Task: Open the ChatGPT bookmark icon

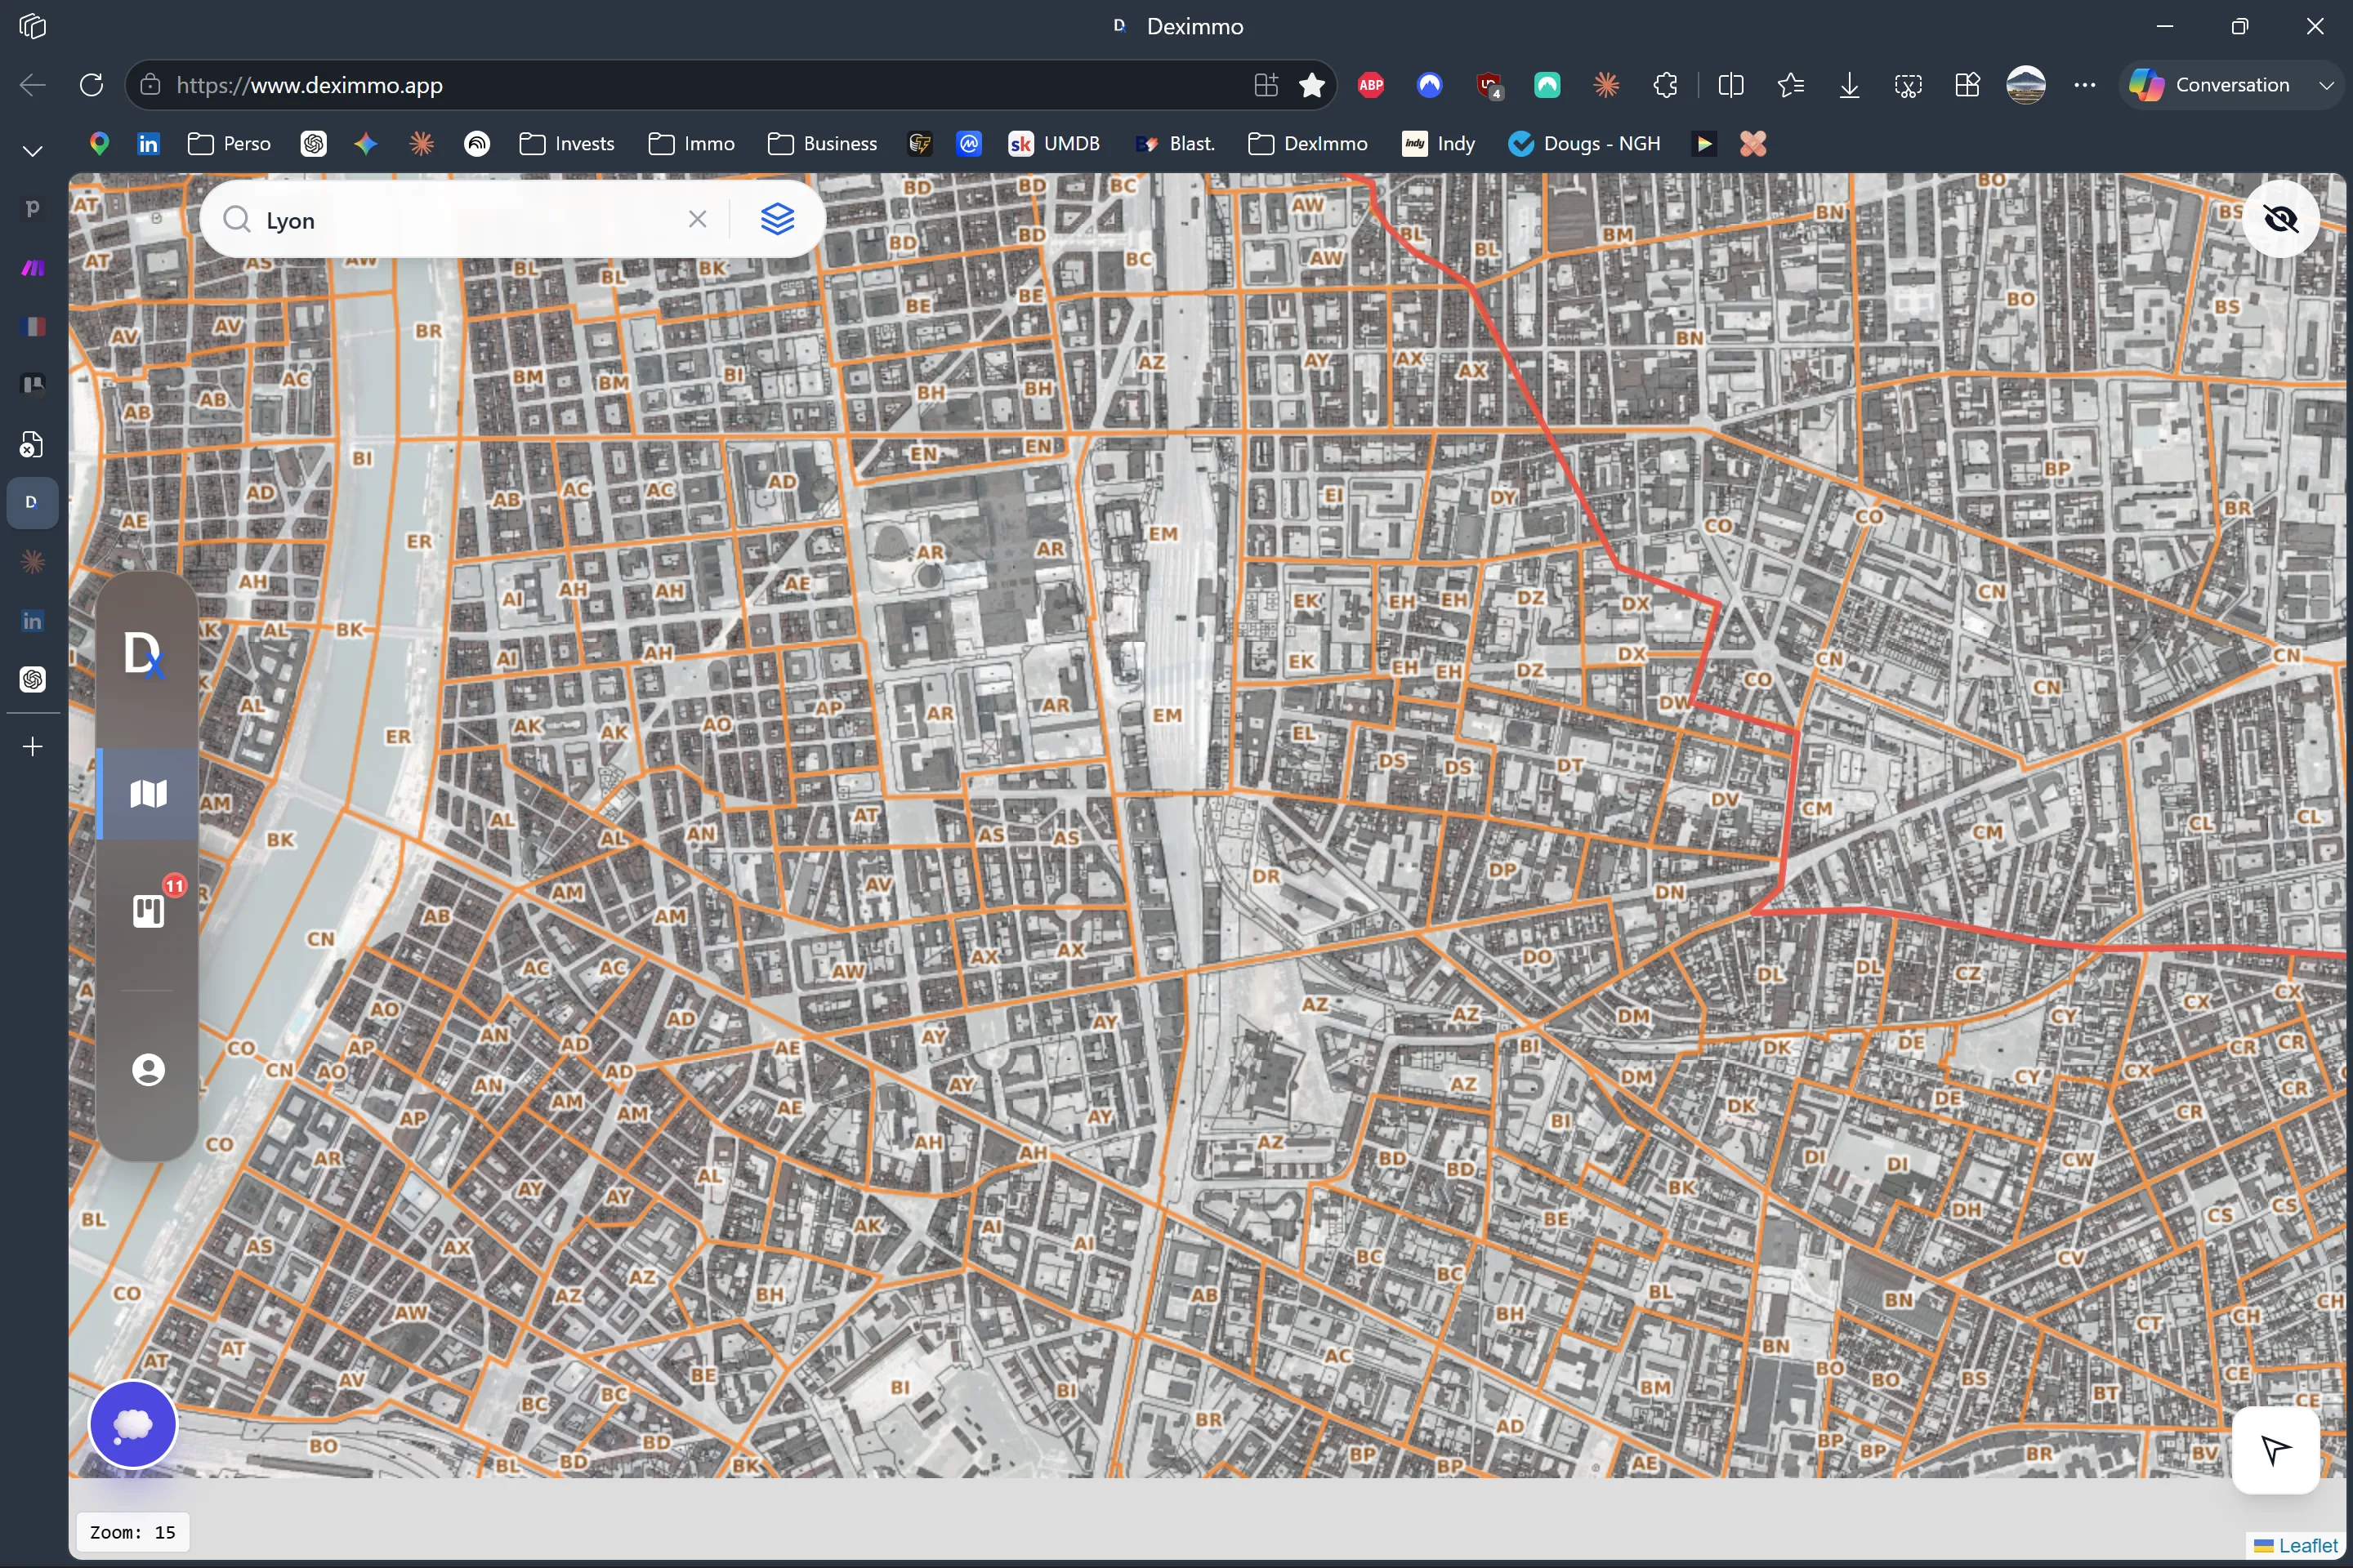Action: point(313,143)
